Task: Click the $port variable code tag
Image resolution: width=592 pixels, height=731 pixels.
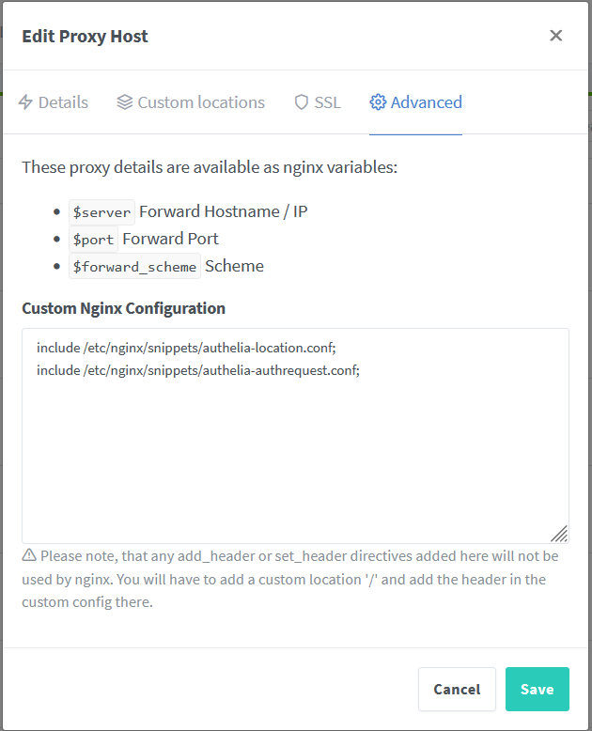Action: point(93,240)
